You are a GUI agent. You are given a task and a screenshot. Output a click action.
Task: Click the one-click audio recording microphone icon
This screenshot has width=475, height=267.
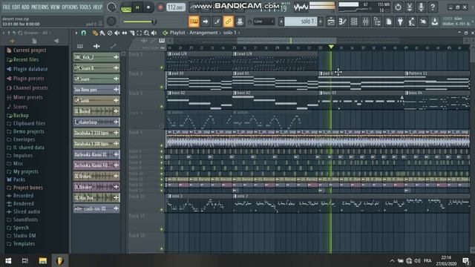coord(421,7)
